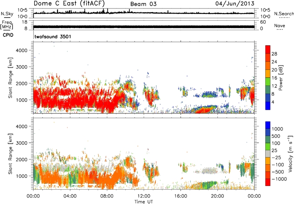Viewport: 294px width, 204px height.
Task: Click the "-100" tick on Velocity color bar
Action: (277, 165)
